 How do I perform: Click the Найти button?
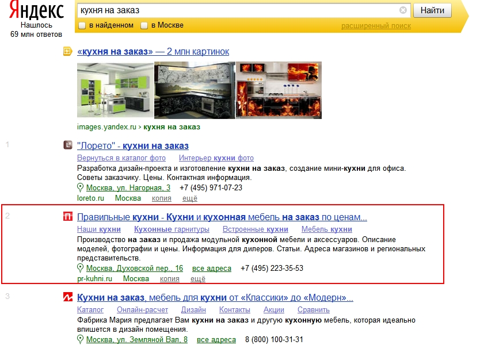(432, 10)
